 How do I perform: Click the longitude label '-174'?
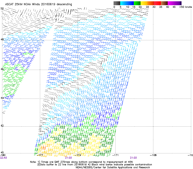click(x=78, y=155)
